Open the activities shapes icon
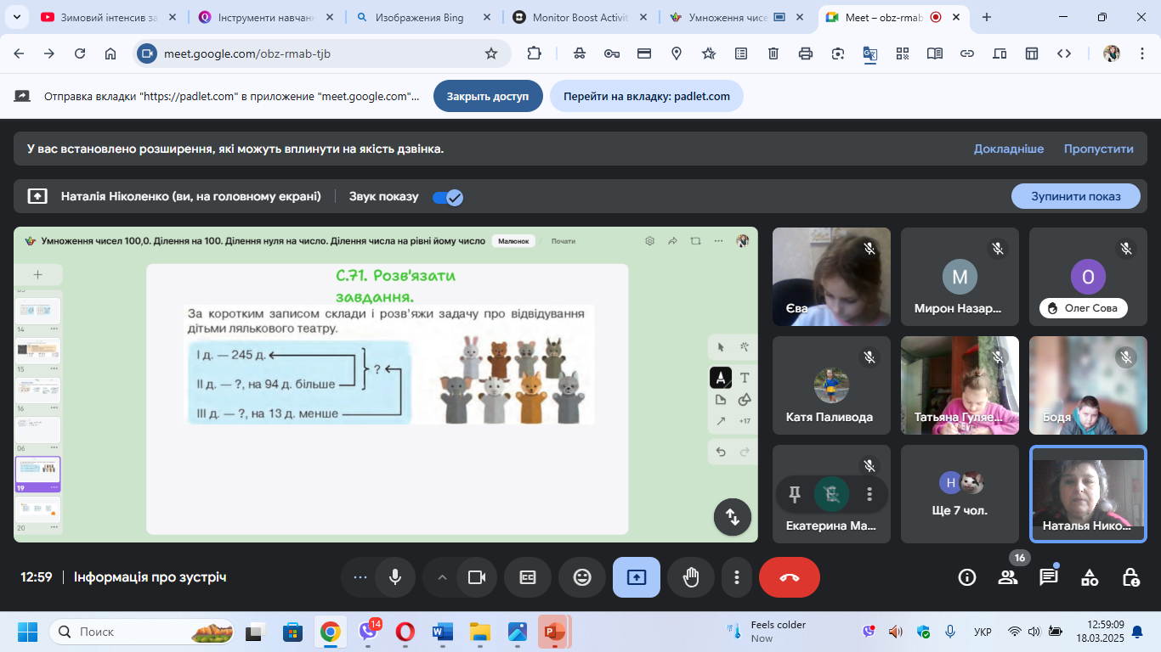This screenshot has height=652, width=1161. click(x=1090, y=577)
